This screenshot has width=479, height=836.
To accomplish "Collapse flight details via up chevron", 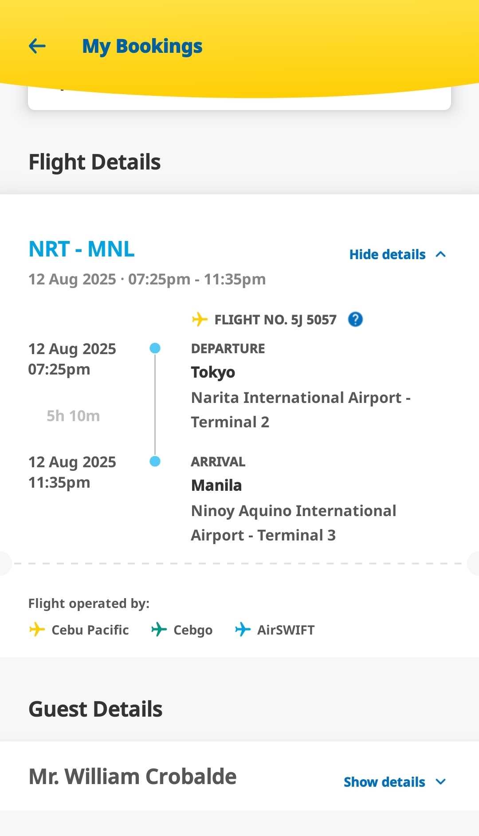I will click(x=440, y=254).
